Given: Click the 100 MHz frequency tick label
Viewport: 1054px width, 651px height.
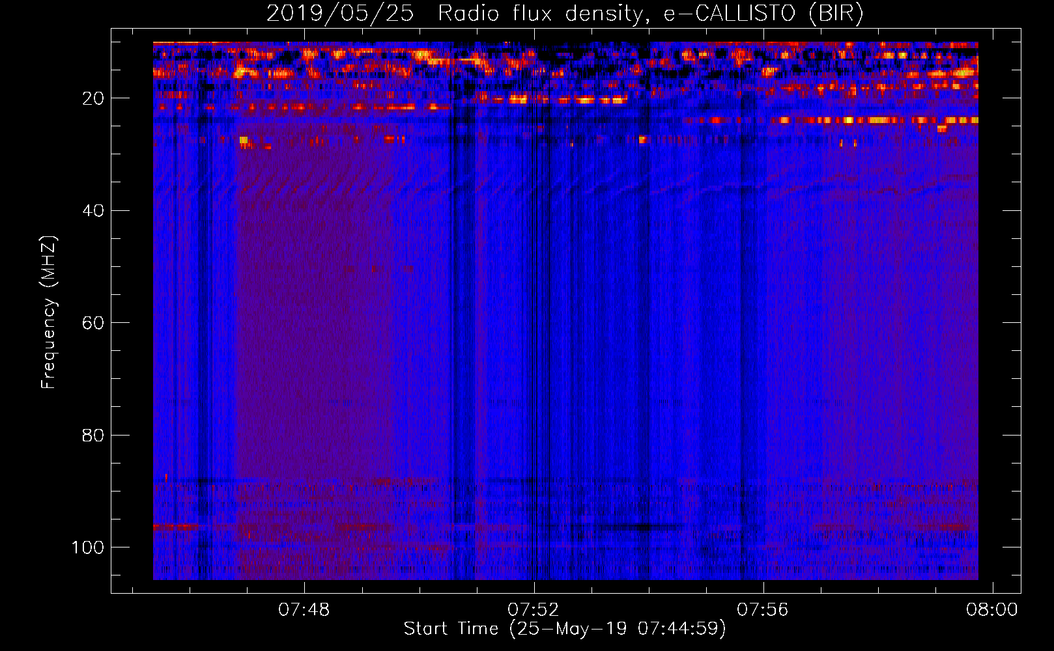Looking at the screenshot, I should click(x=88, y=547).
